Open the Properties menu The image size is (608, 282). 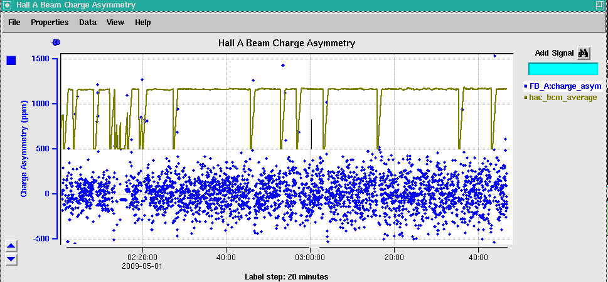click(x=50, y=23)
